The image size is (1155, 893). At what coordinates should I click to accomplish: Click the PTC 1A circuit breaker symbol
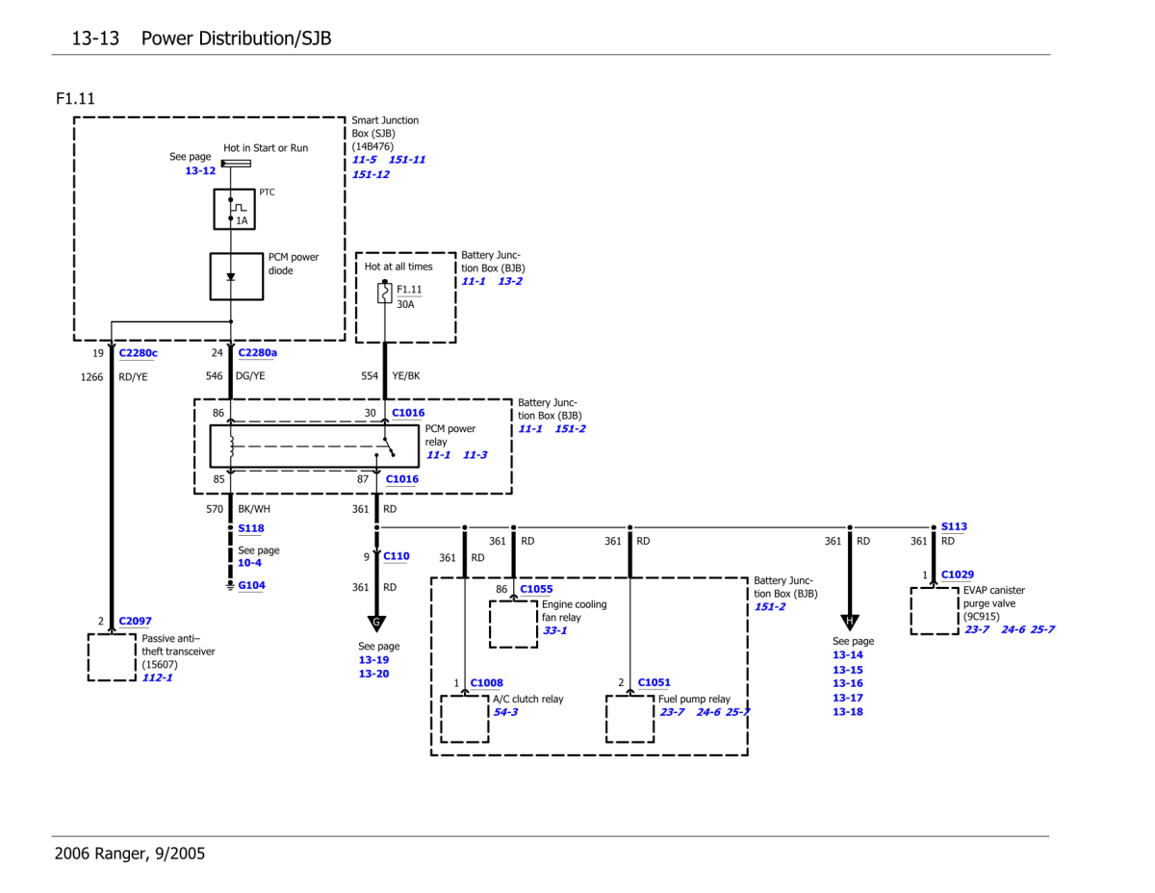pos(234,209)
